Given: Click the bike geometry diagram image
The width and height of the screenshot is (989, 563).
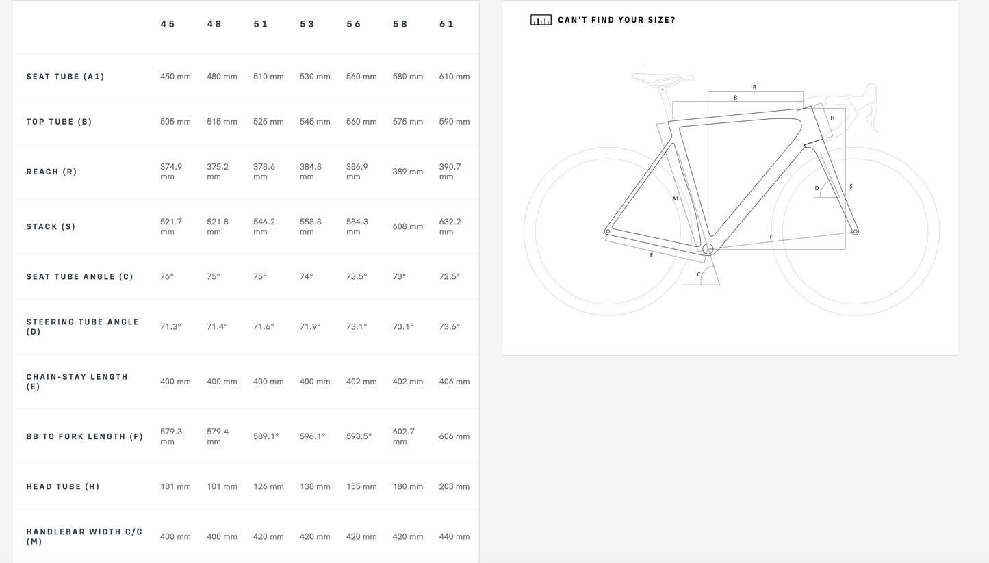Looking at the screenshot, I should tap(731, 190).
